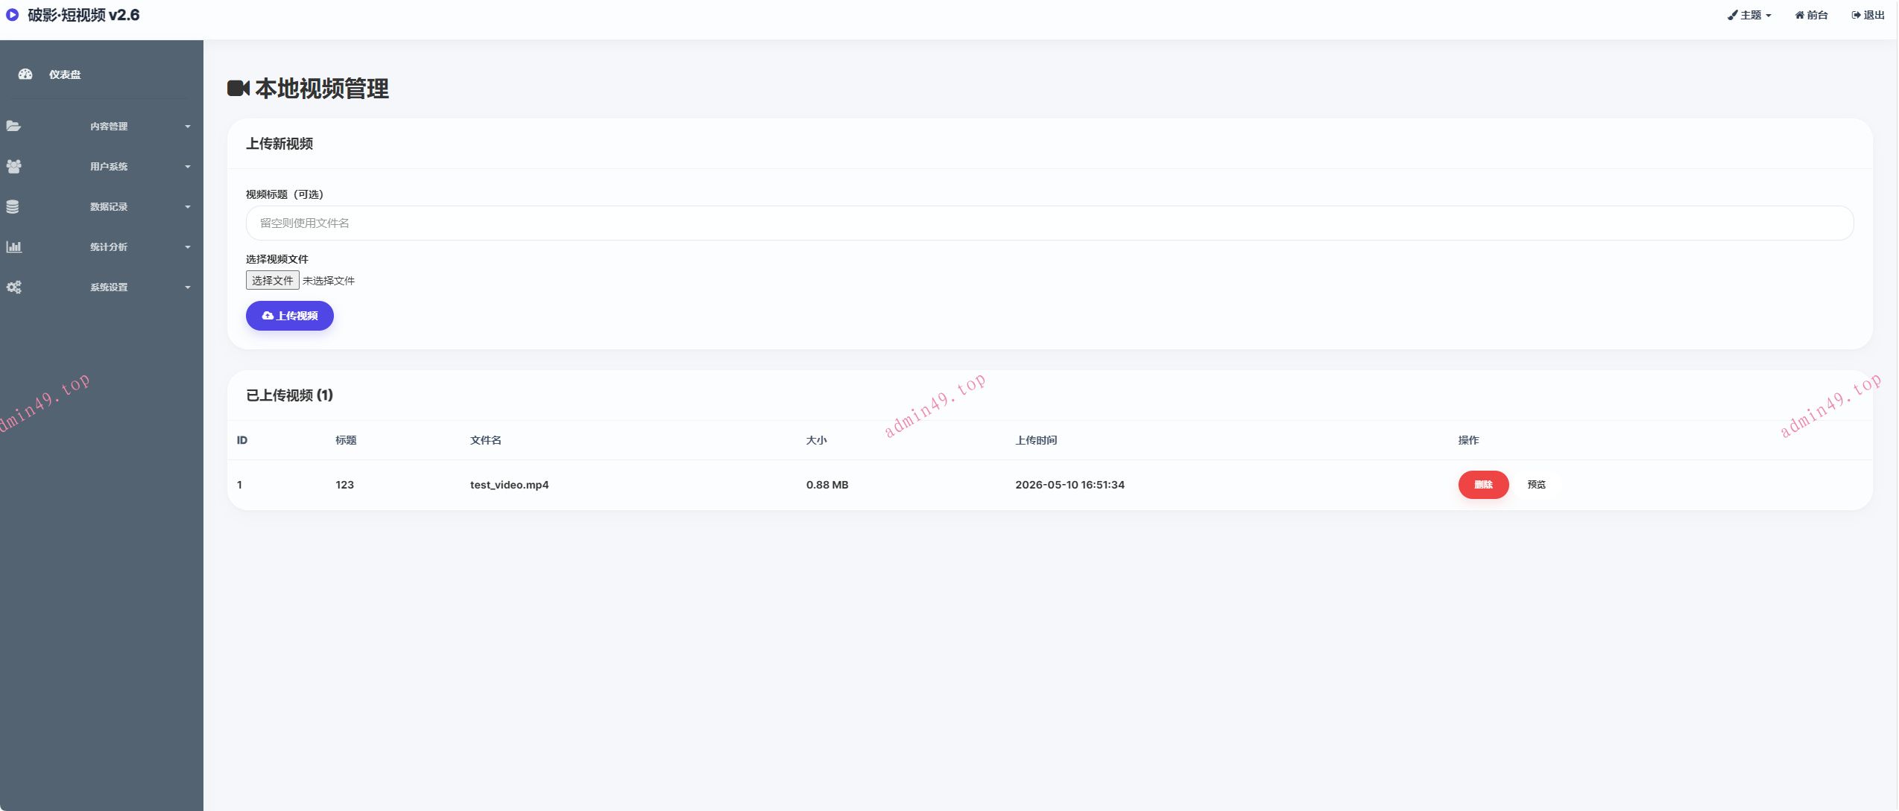Open the 仪表盘 dashboard gauge icon
This screenshot has width=1899, height=811.
click(25, 74)
